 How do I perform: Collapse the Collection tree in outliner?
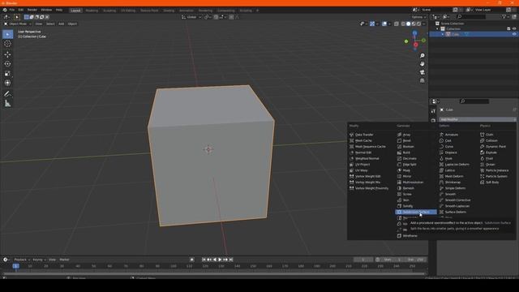pos(438,29)
